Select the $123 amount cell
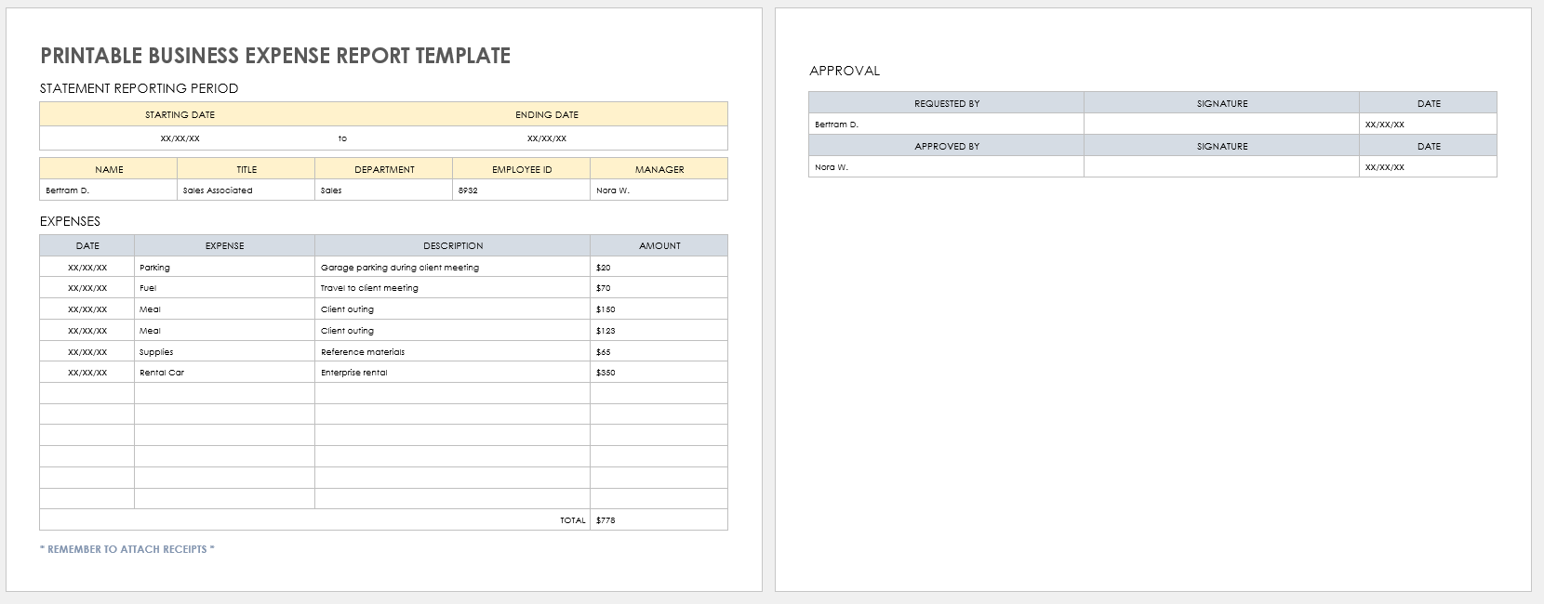The width and height of the screenshot is (1544, 604). [x=659, y=330]
